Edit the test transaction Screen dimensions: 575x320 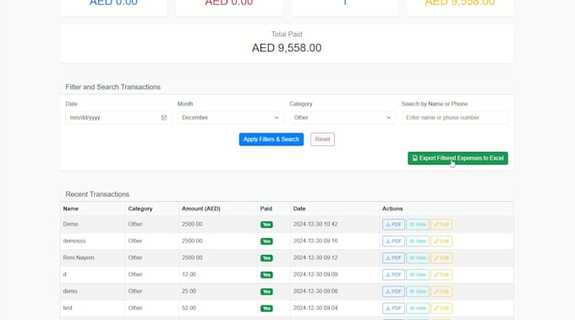(x=441, y=308)
